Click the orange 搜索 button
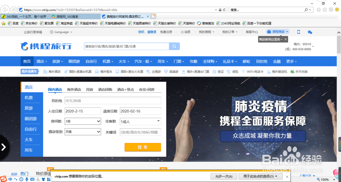 (x=143, y=147)
